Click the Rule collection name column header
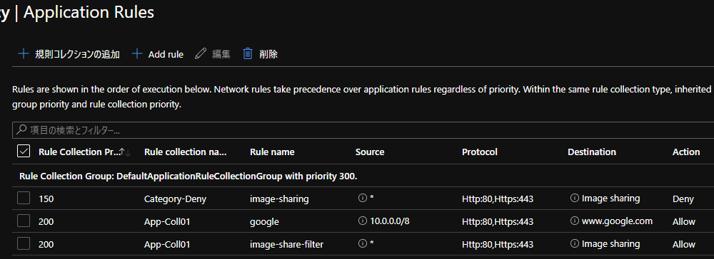The height and width of the screenshot is (259, 714). (186, 152)
